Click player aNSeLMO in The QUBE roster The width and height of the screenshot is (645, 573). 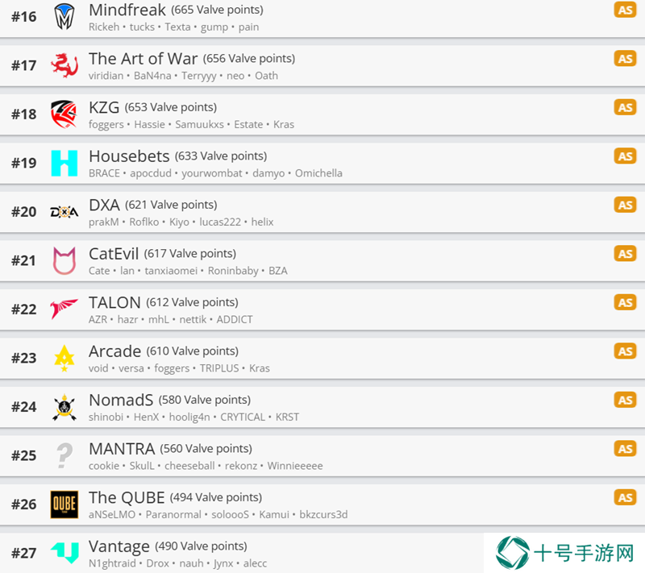click(112, 515)
